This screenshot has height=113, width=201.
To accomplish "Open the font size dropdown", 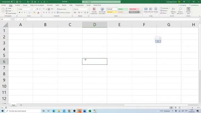I will [x=35, y=9].
